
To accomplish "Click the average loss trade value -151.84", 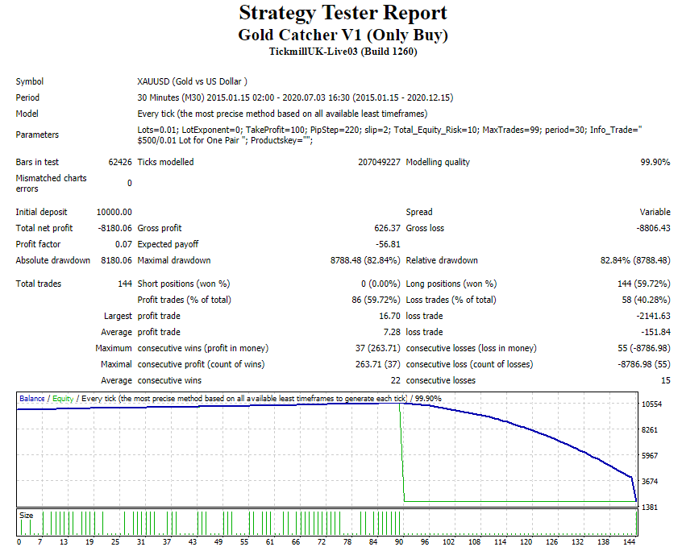I will tap(655, 332).
